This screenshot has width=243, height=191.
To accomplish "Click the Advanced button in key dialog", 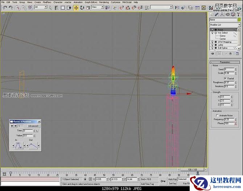I will tap(33, 126).
